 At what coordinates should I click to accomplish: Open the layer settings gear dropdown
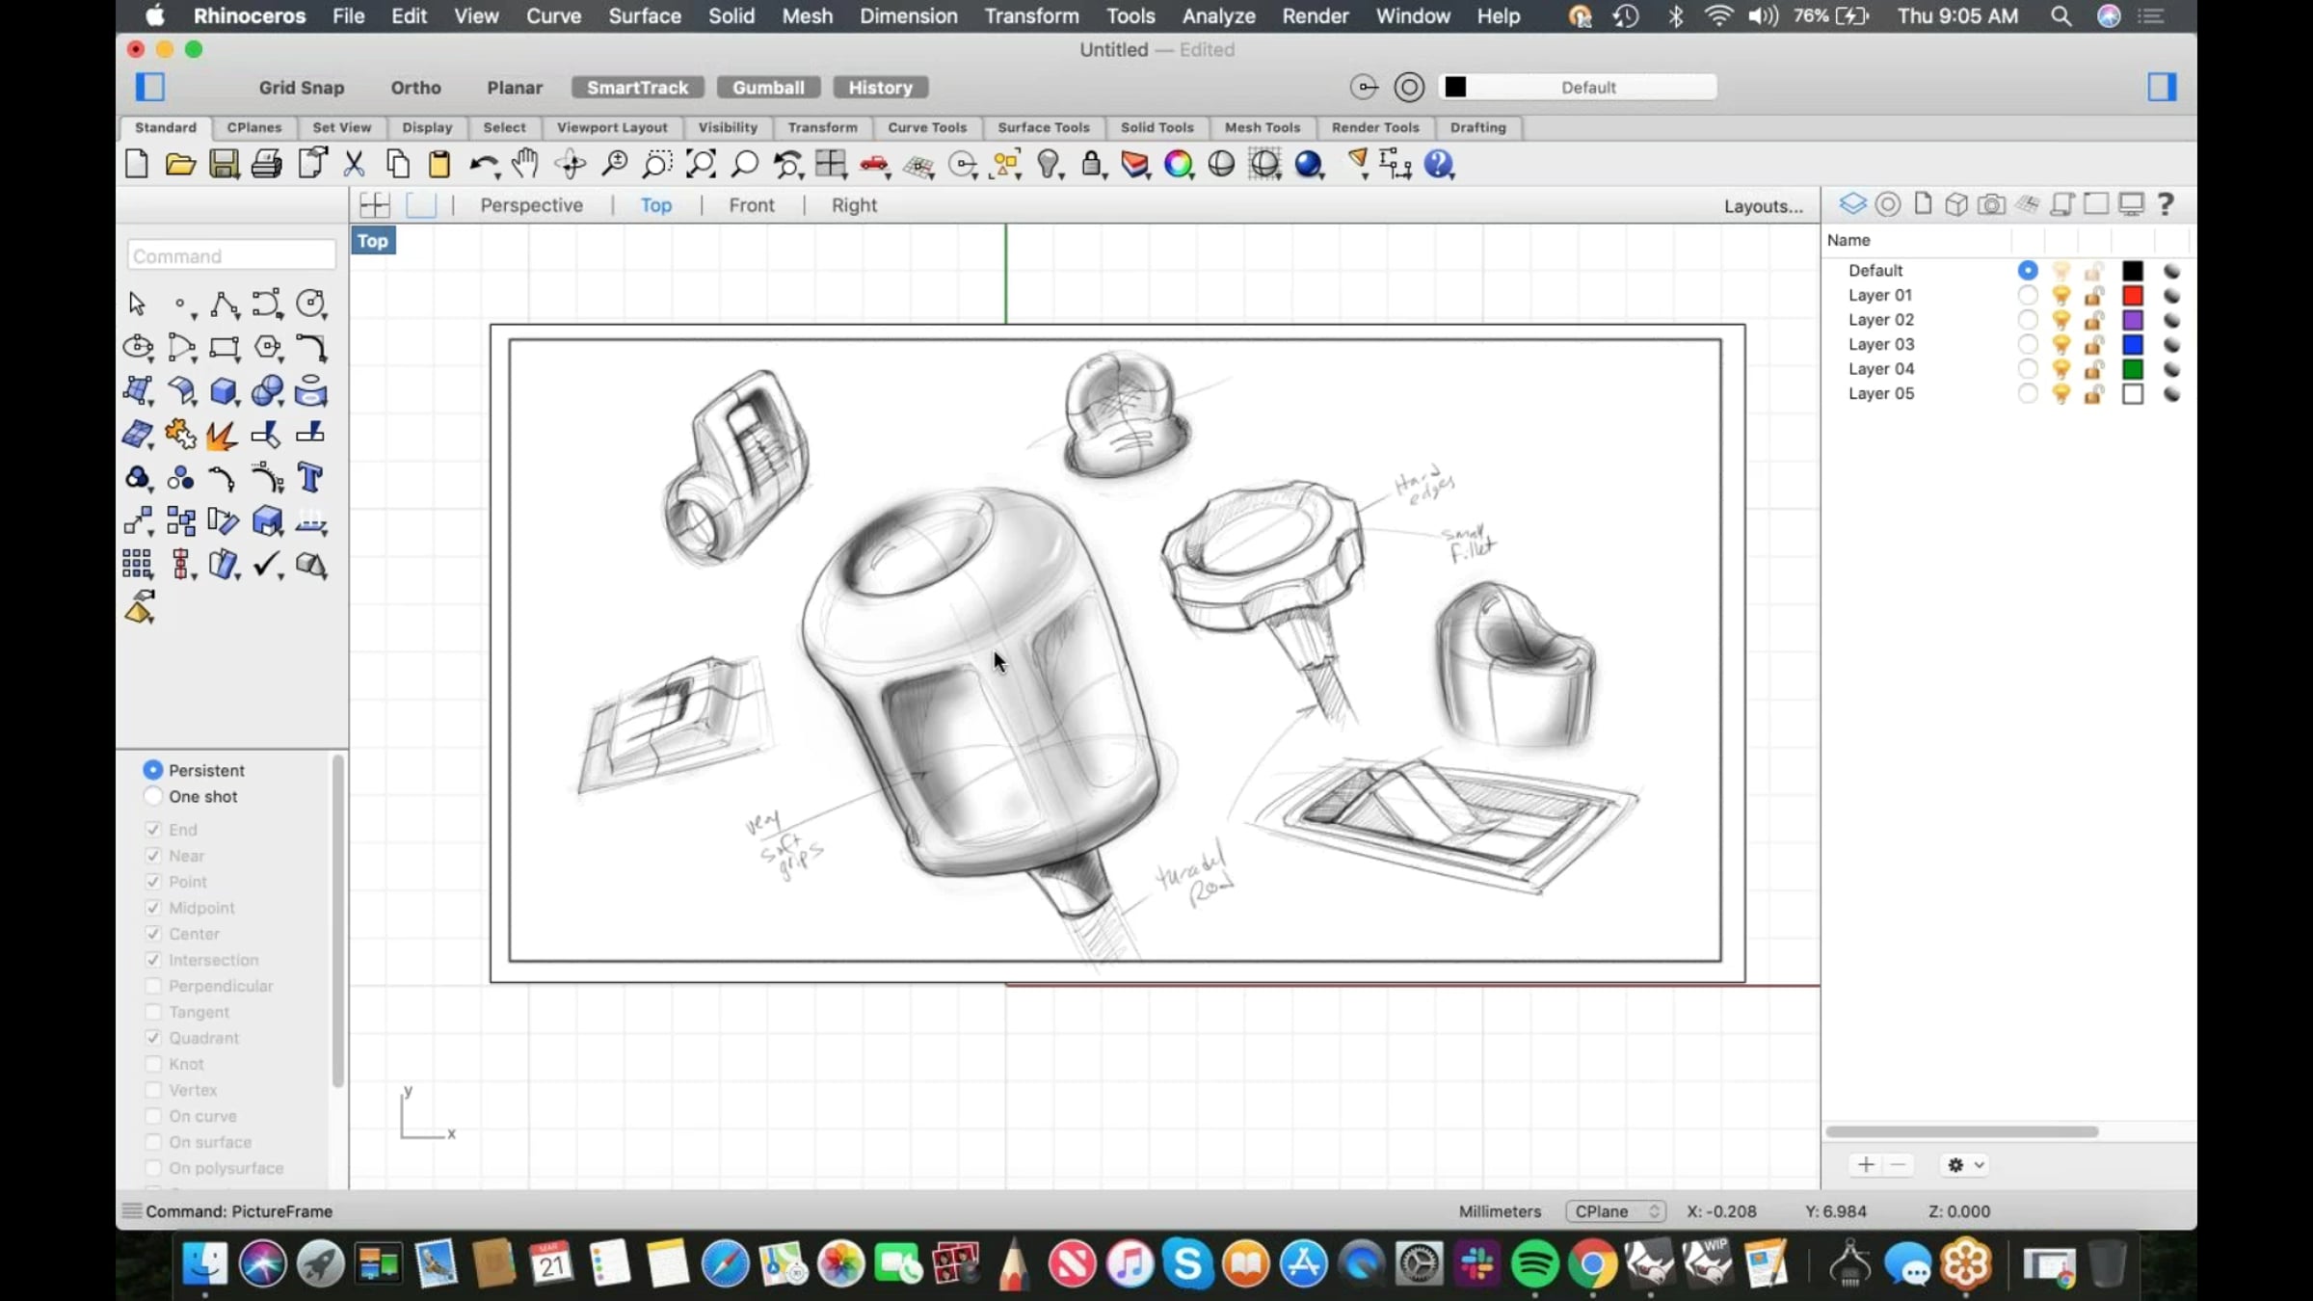pyautogui.click(x=1965, y=1165)
